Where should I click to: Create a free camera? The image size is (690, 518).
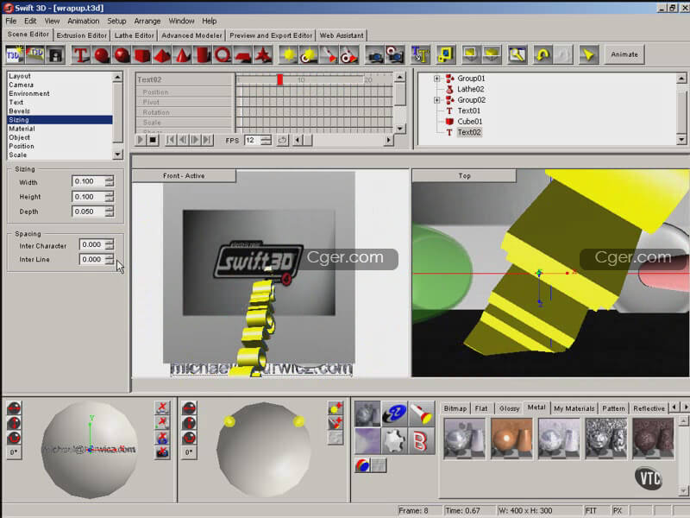[375, 54]
